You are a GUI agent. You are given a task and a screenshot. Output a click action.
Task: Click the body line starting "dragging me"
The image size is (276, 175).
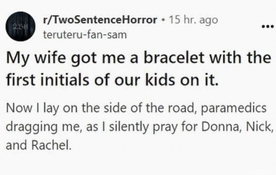[138, 127]
